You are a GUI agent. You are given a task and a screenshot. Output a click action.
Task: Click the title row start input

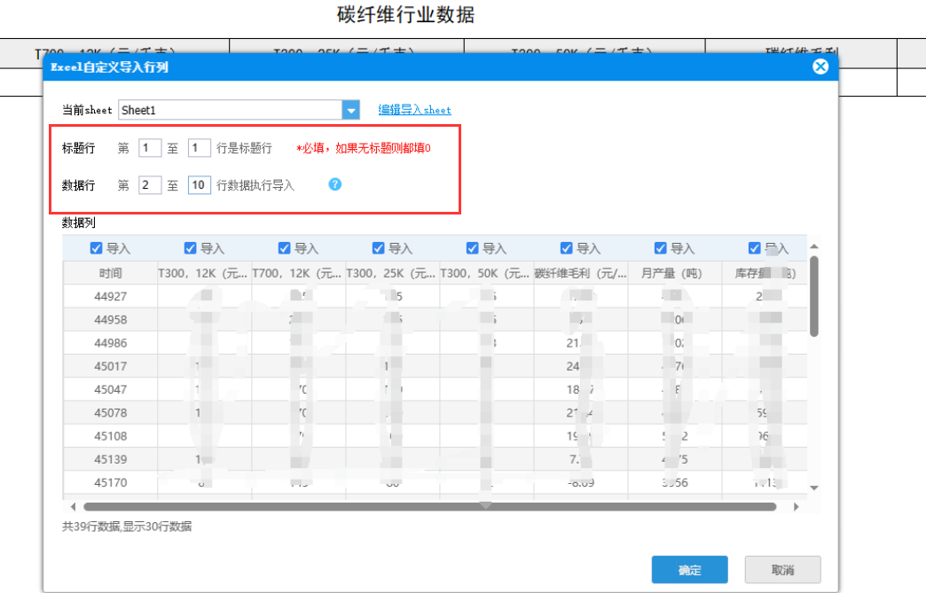click(149, 147)
